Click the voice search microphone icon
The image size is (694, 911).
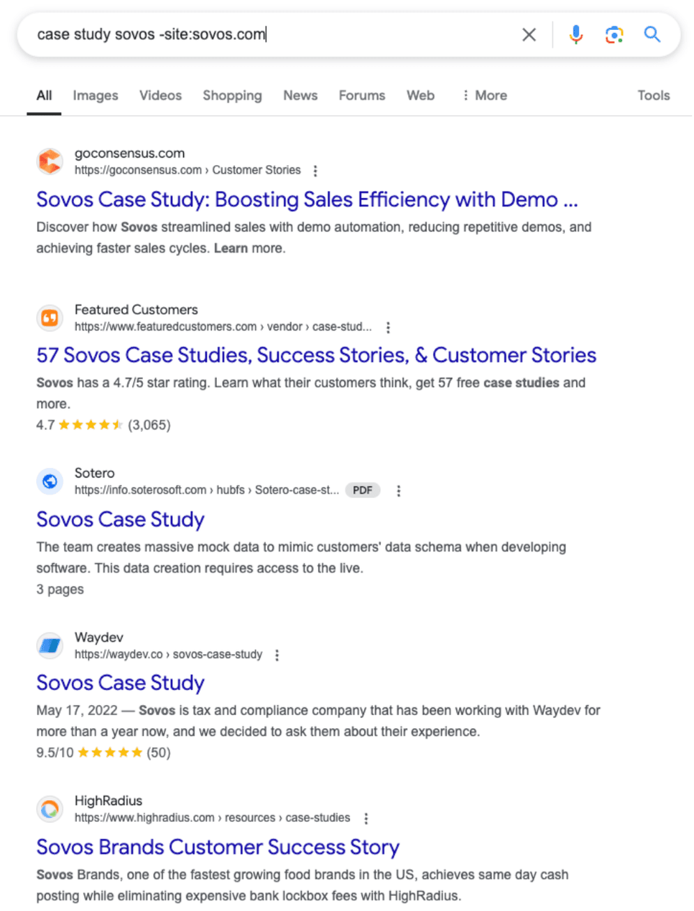(576, 34)
